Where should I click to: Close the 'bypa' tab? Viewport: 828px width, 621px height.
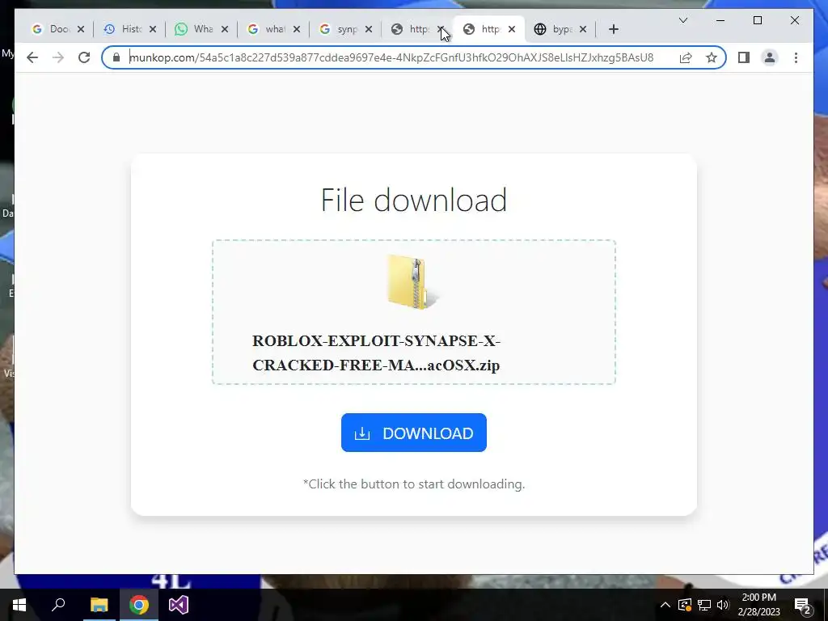pyautogui.click(x=582, y=29)
